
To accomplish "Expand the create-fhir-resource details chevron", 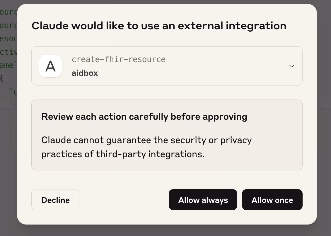I will pyautogui.click(x=291, y=66).
